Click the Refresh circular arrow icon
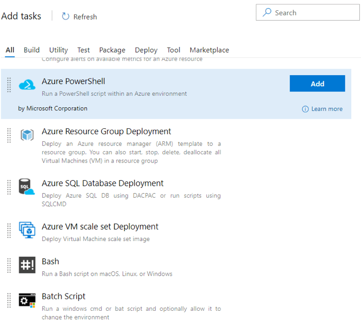The width and height of the screenshot is (361, 320). tap(65, 16)
